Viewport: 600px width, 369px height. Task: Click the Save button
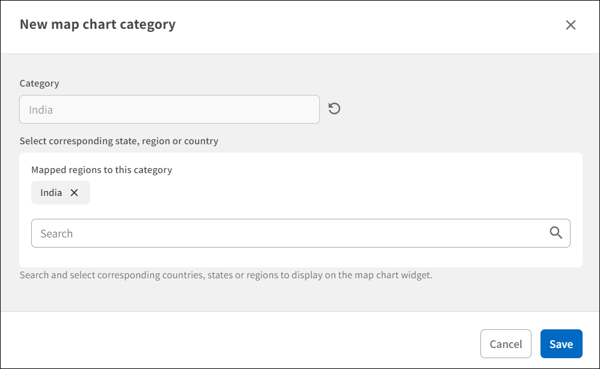[561, 344]
